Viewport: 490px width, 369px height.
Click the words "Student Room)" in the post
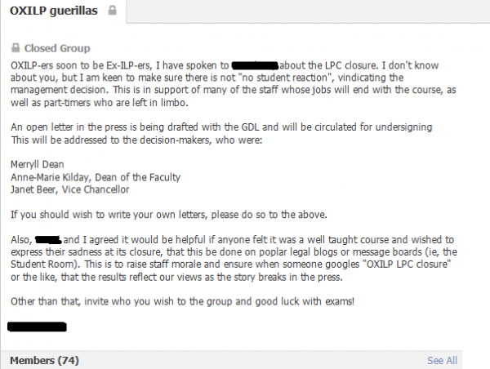click(45, 265)
